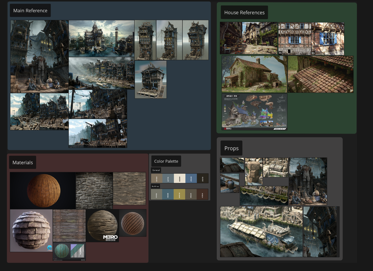373x271 pixels.
Task: Select the large armored statue concept image in Main Reference
Action: click(x=39, y=56)
